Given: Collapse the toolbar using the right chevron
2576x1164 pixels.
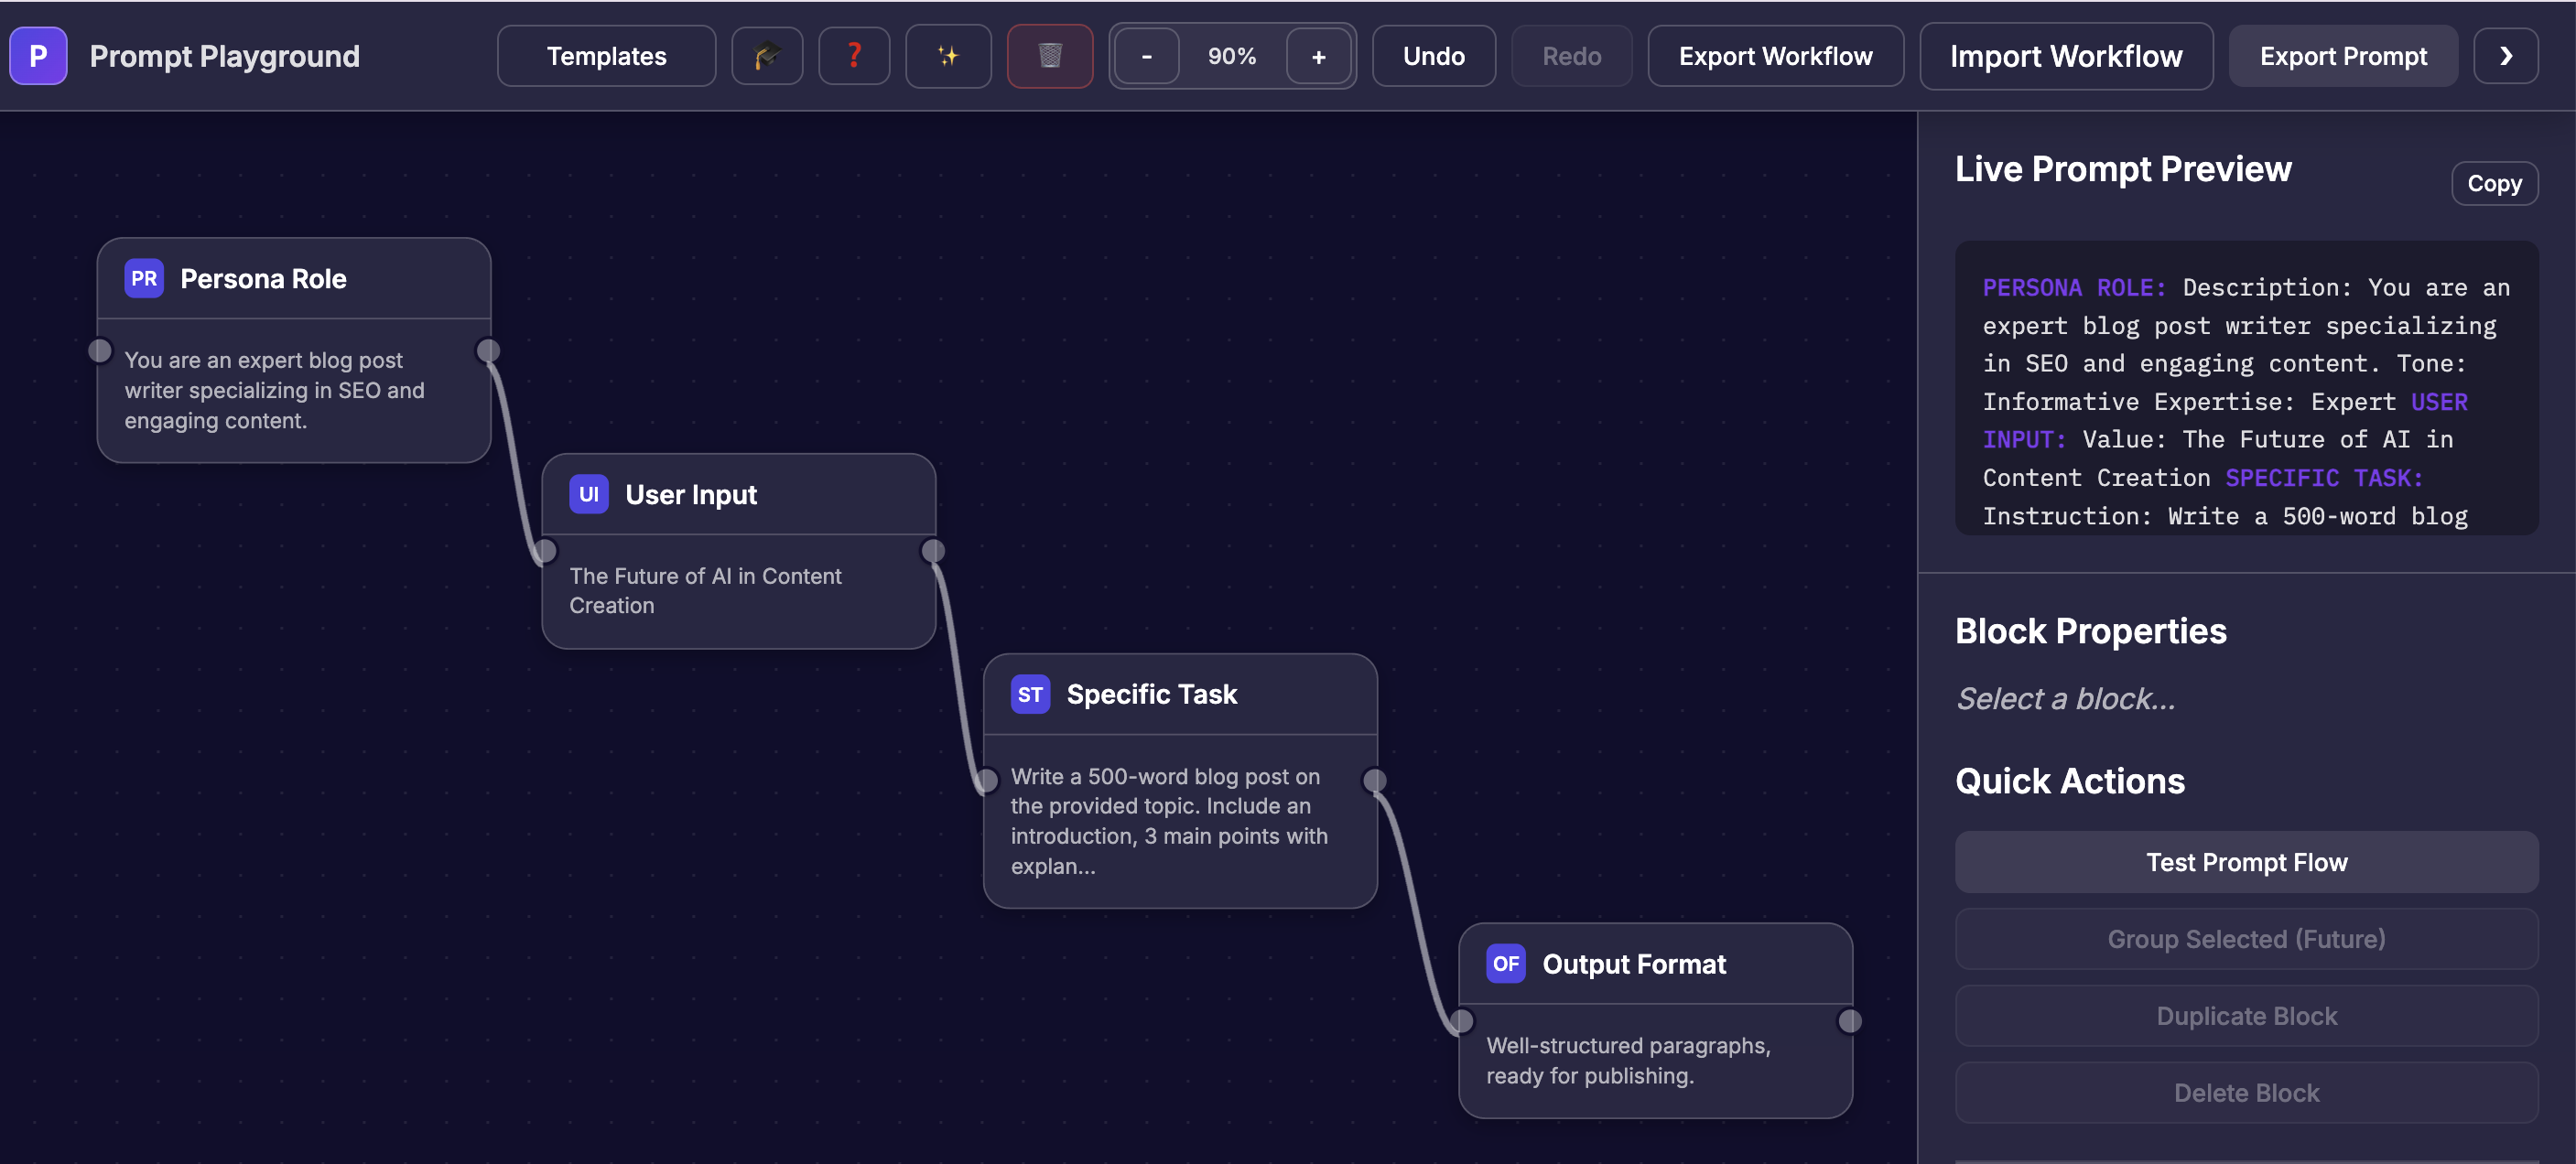Looking at the screenshot, I should tap(2505, 56).
